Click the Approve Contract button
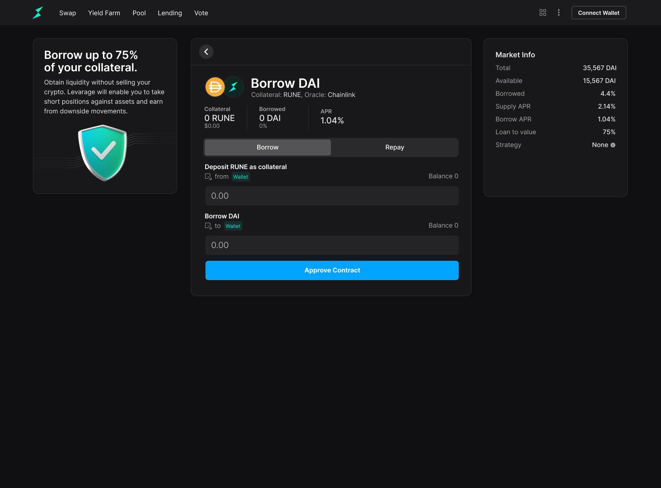 (x=332, y=270)
